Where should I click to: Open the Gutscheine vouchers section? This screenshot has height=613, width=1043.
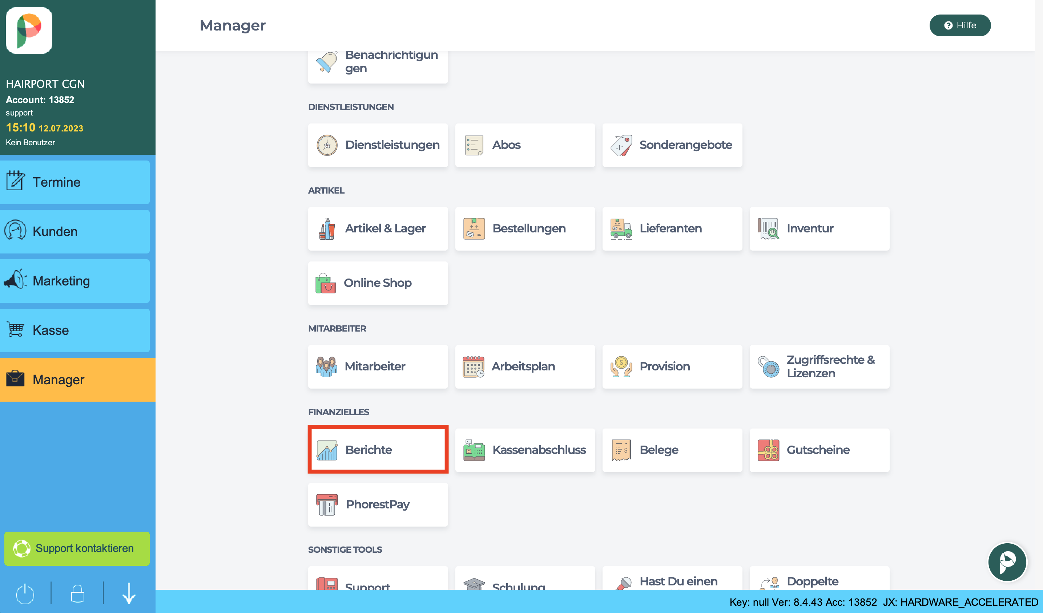pyautogui.click(x=818, y=450)
